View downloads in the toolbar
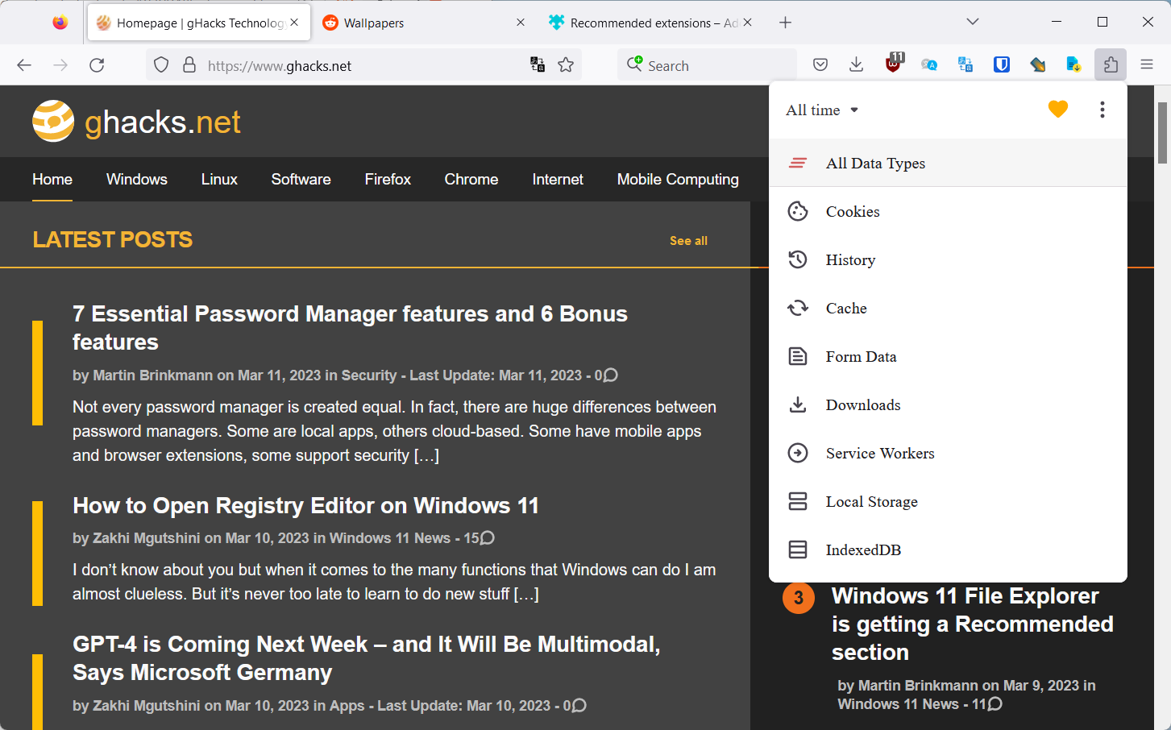The width and height of the screenshot is (1171, 730). pyautogui.click(x=856, y=64)
